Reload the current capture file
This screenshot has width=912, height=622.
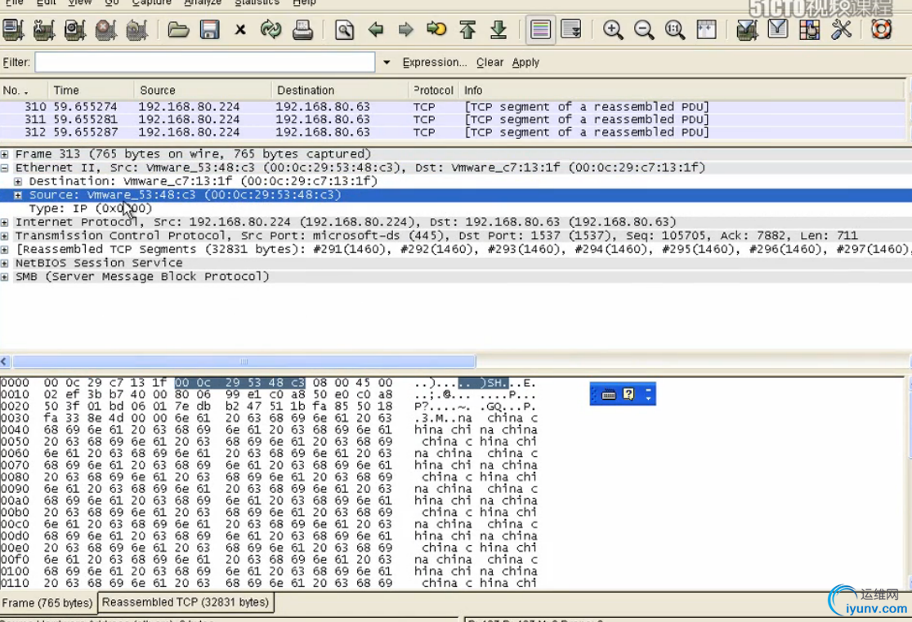(x=270, y=30)
